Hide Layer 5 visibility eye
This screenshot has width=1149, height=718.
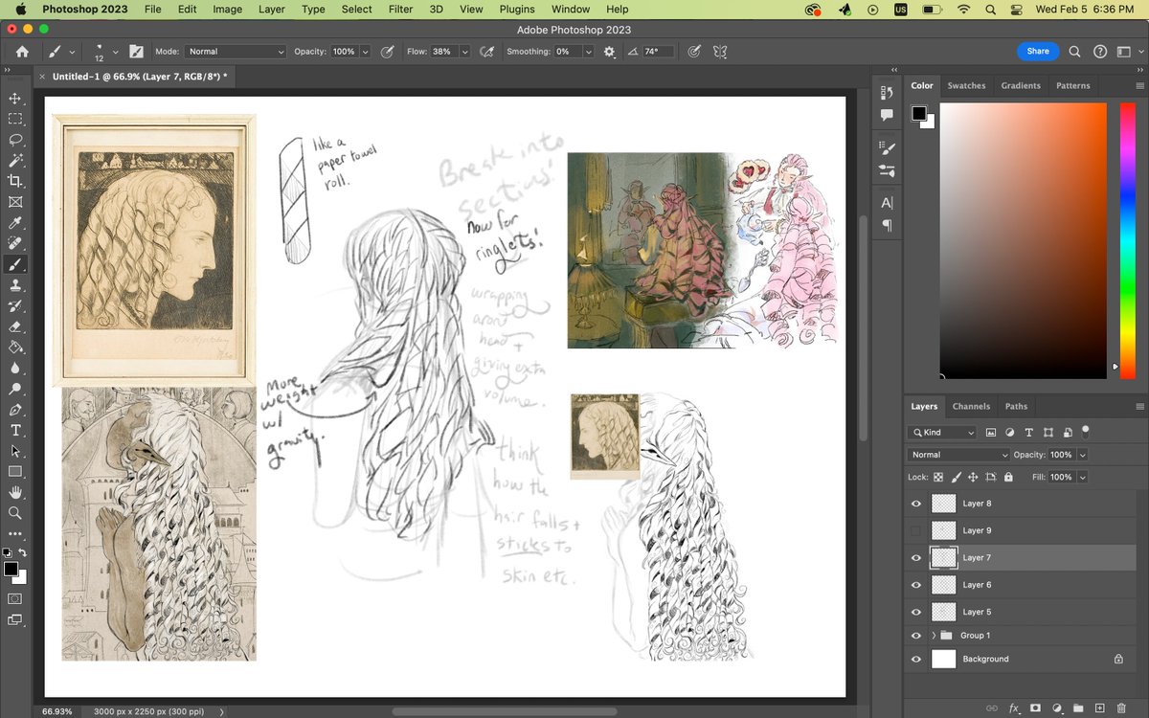pyautogui.click(x=916, y=612)
